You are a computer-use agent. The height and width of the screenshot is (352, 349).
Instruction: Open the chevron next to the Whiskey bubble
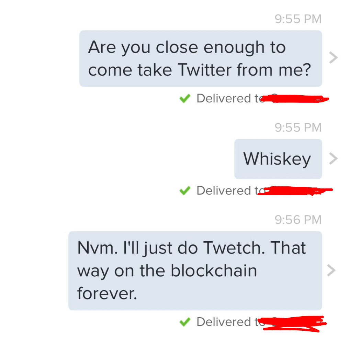pyautogui.click(x=333, y=158)
